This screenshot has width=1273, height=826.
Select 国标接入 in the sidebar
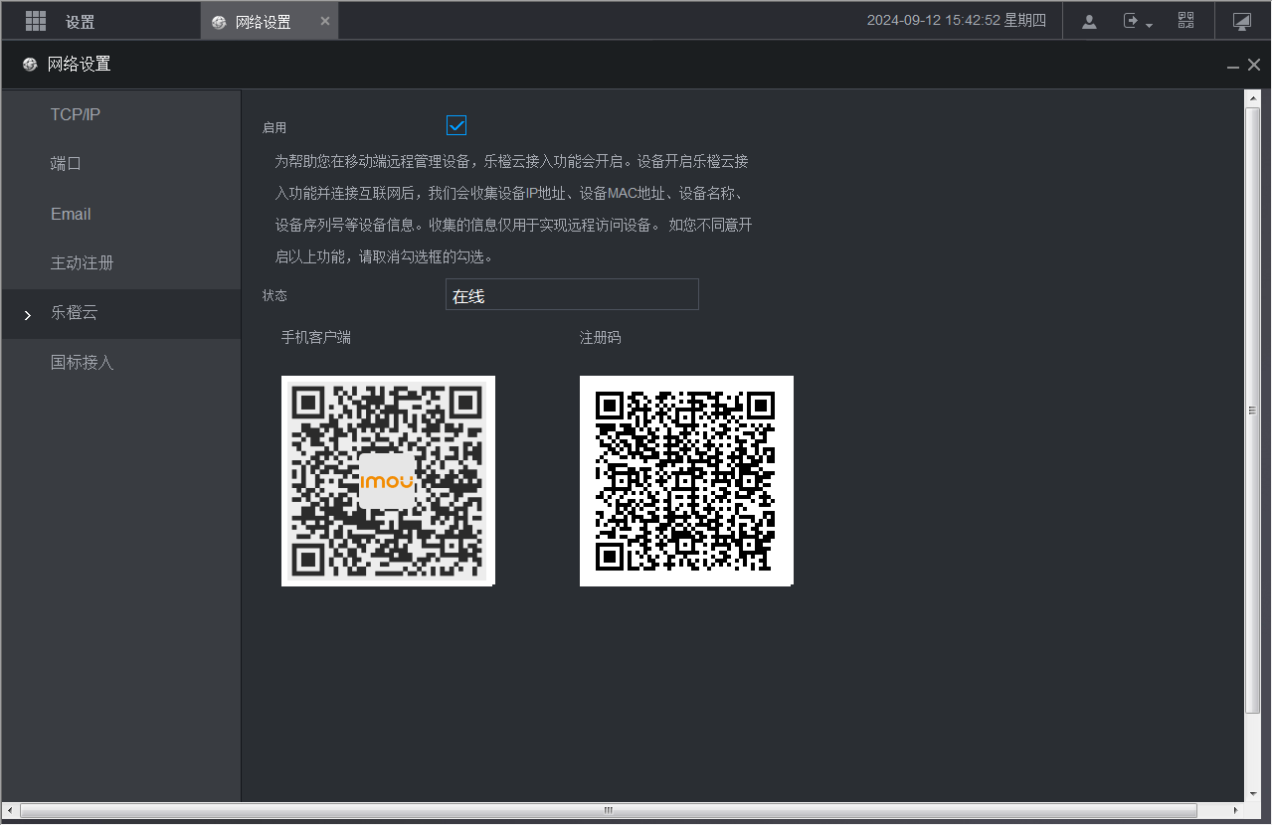tap(83, 363)
